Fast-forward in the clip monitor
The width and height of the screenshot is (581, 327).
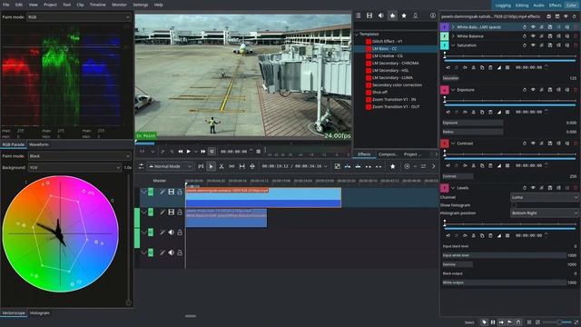[x=203, y=152]
